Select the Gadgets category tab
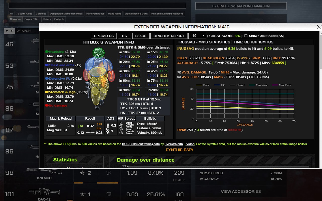The width and height of the screenshot is (322, 201). 59,19
